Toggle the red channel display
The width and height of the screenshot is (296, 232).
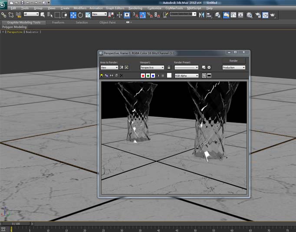coord(143,75)
